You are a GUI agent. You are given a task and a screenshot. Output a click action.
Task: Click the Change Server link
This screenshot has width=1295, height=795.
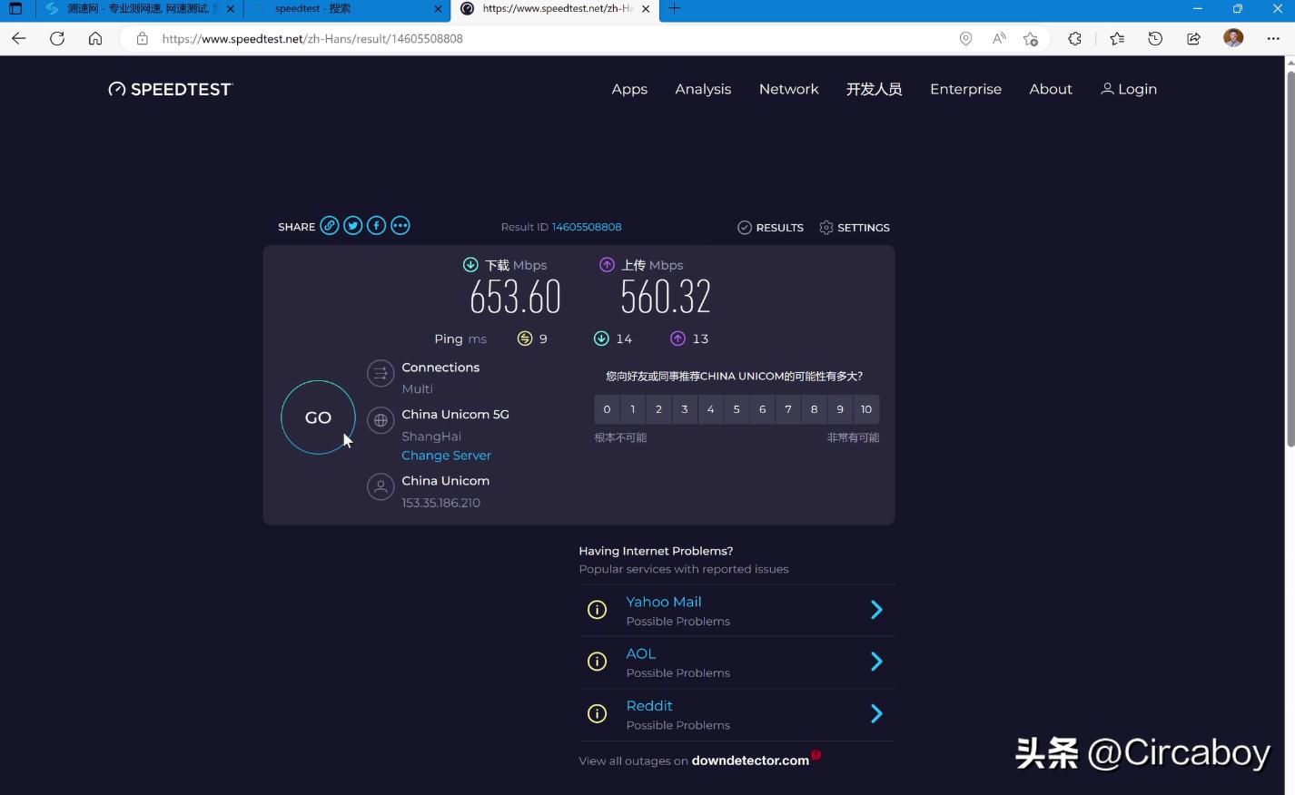point(446,456)
